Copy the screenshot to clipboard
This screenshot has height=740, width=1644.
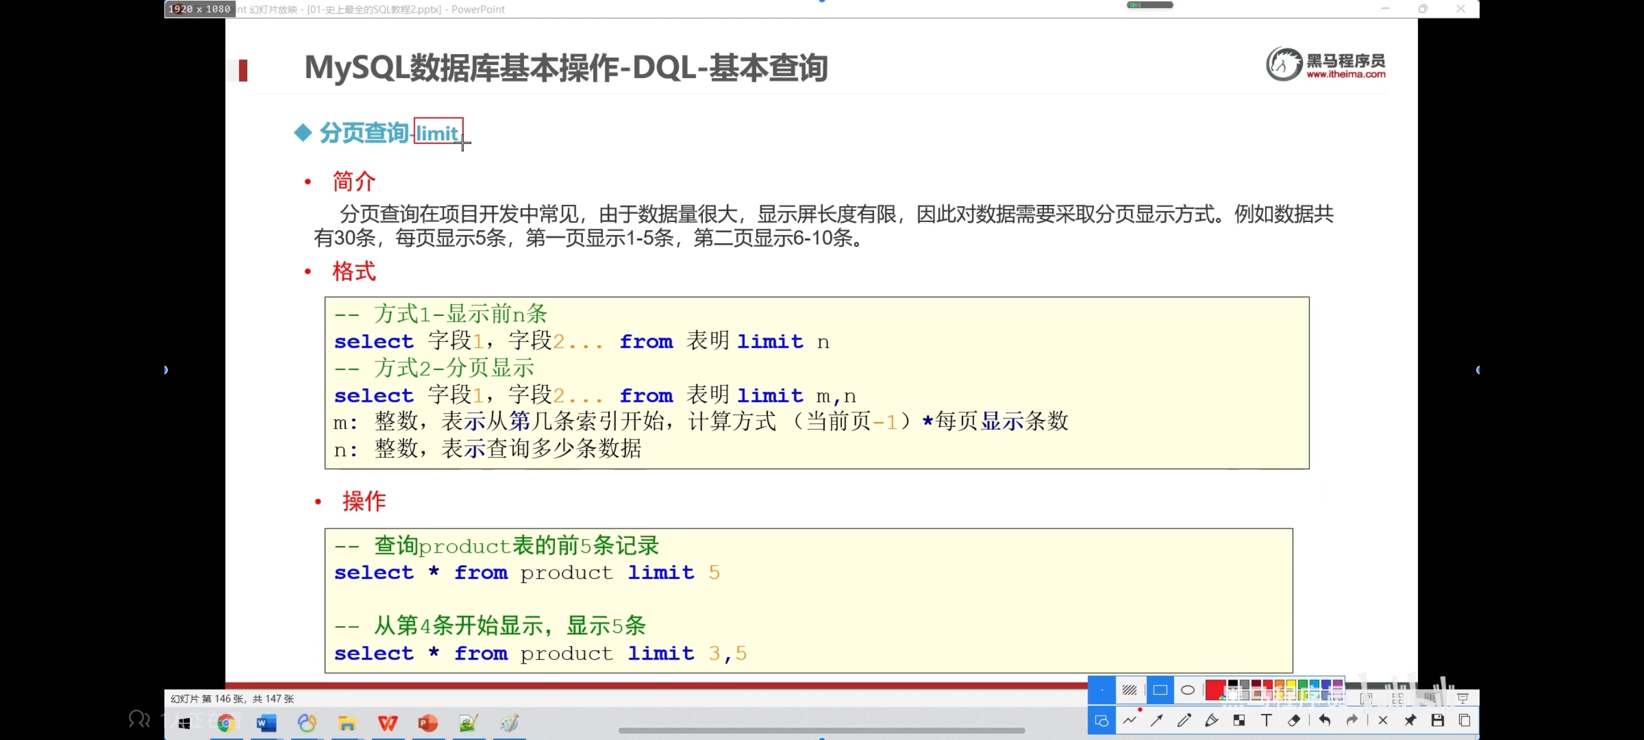click(x=1465, y=721)
